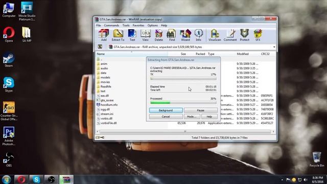Click the Mode... button
The width and height of the screenshot is (327, 184).
pyautogui.click(x=192, y=117)
